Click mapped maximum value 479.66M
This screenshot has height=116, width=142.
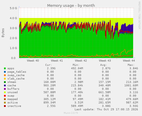pos(132,99)
